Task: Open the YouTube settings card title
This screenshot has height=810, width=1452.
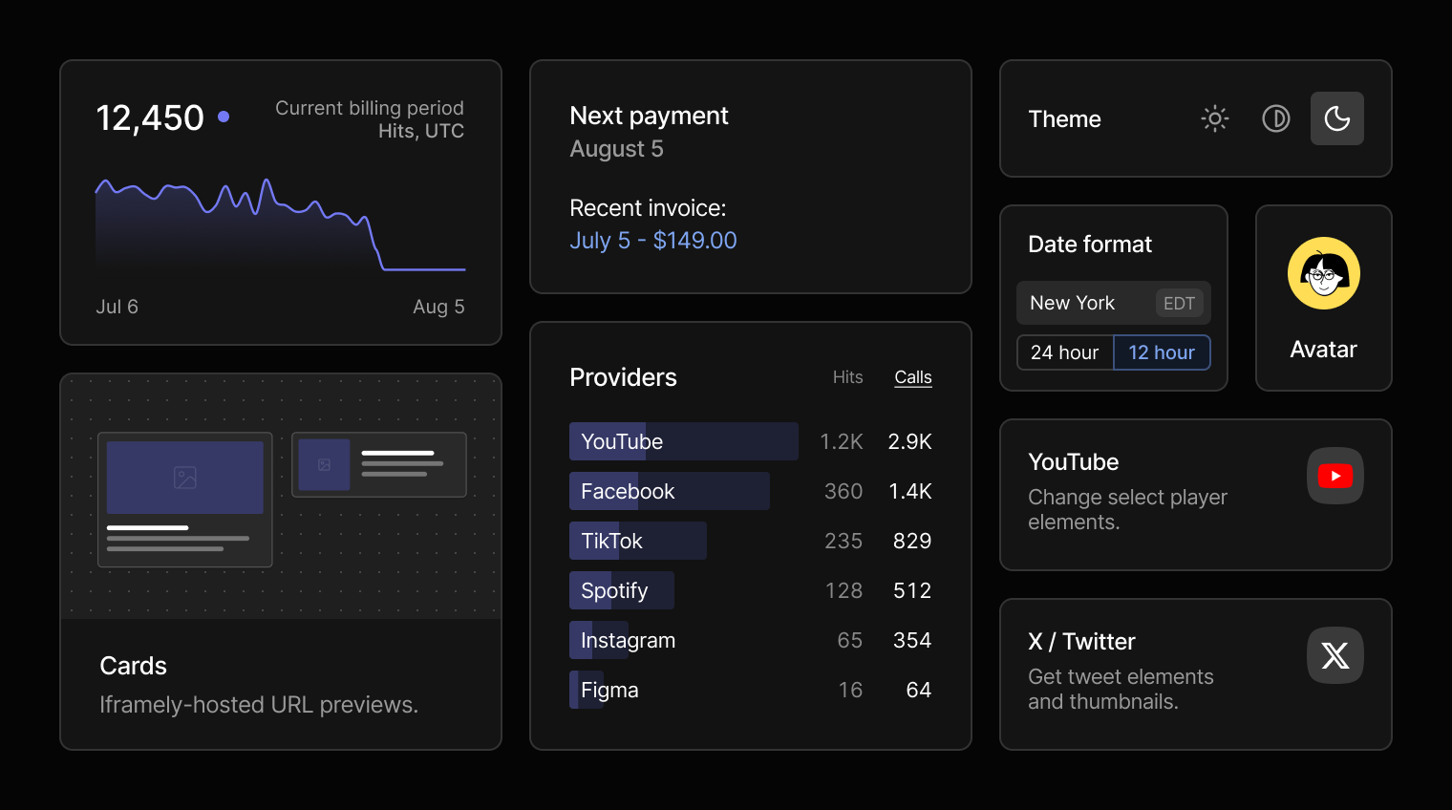Action: click(1074, 462)
